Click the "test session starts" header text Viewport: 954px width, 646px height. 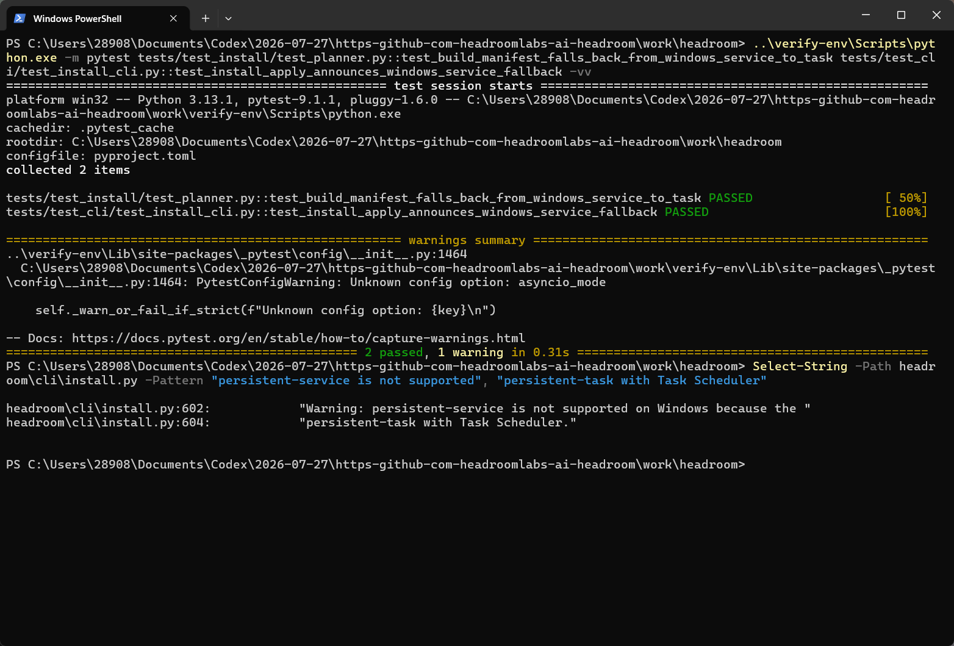click(463, 85)
